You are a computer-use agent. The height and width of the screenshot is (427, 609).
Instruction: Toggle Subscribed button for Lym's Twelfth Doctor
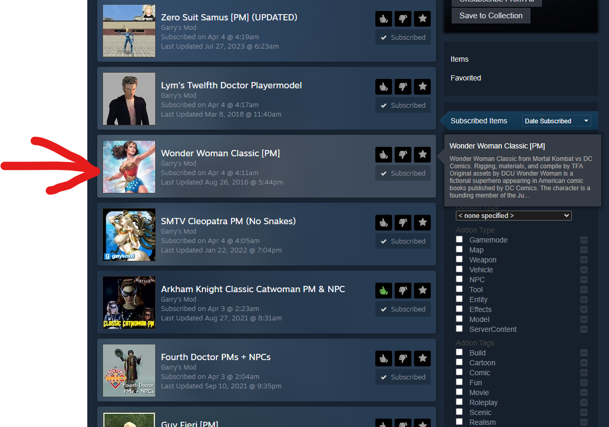point(403,105)
